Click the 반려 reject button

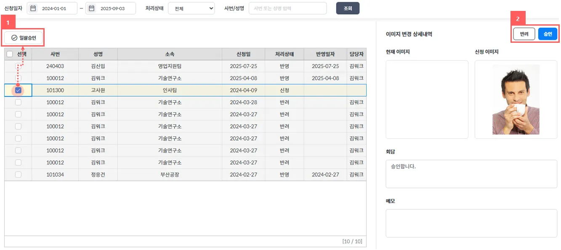click(x=524, y=34)
